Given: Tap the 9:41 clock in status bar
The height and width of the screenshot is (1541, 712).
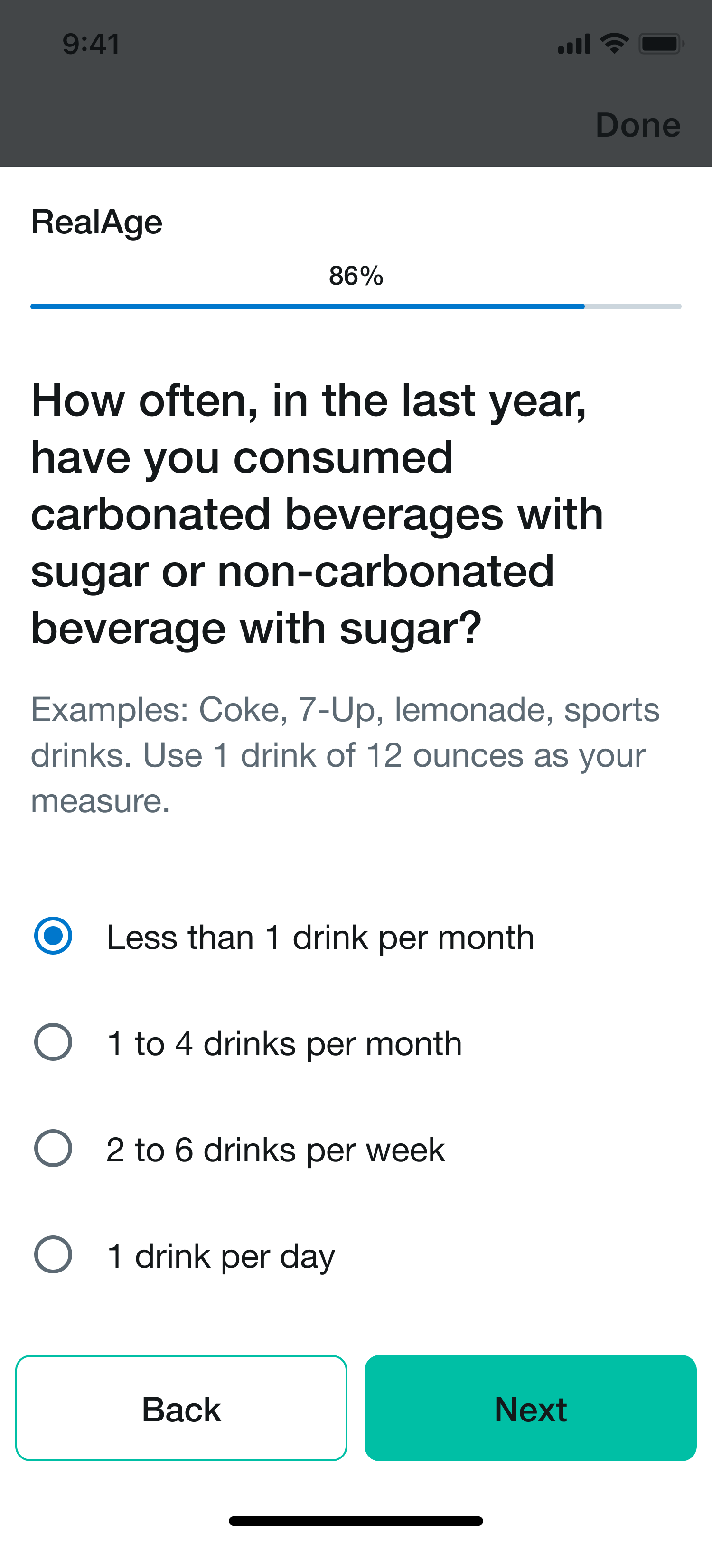Looking at the screenshot, I should tap(92, 44).
